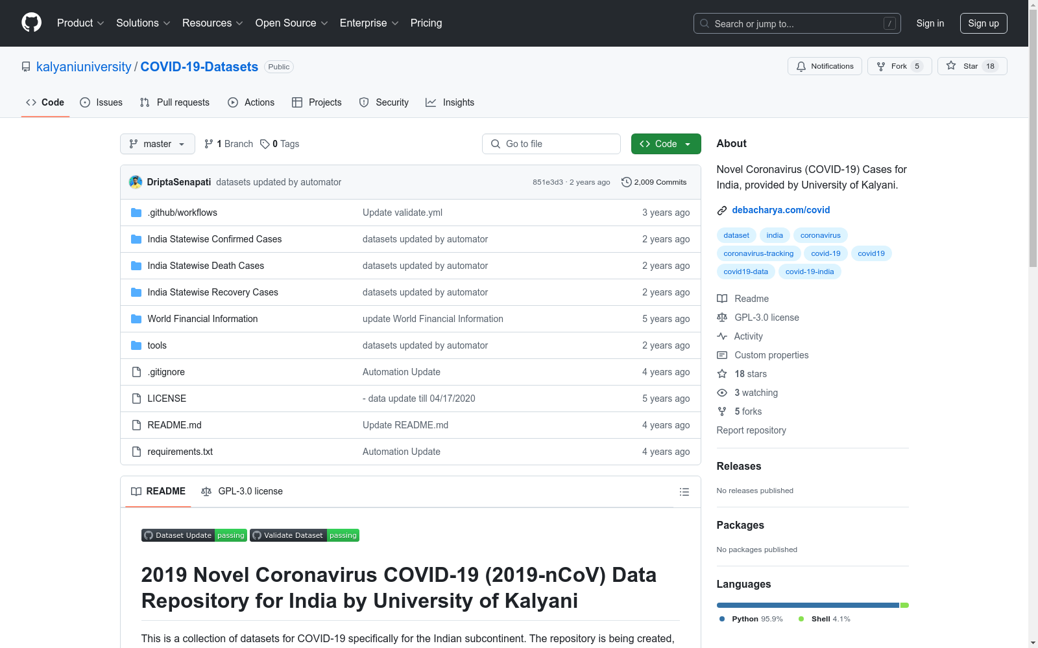Click the book icon next to Readme
This screenshot has width=1038, height=648.
722,299
